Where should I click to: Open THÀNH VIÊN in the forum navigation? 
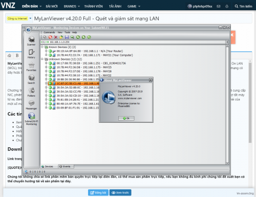pos(93,6)
